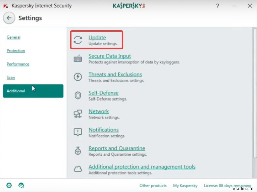Open the Self-Defense link
This screenshot has width=257, height=192.
click(103, 93)
